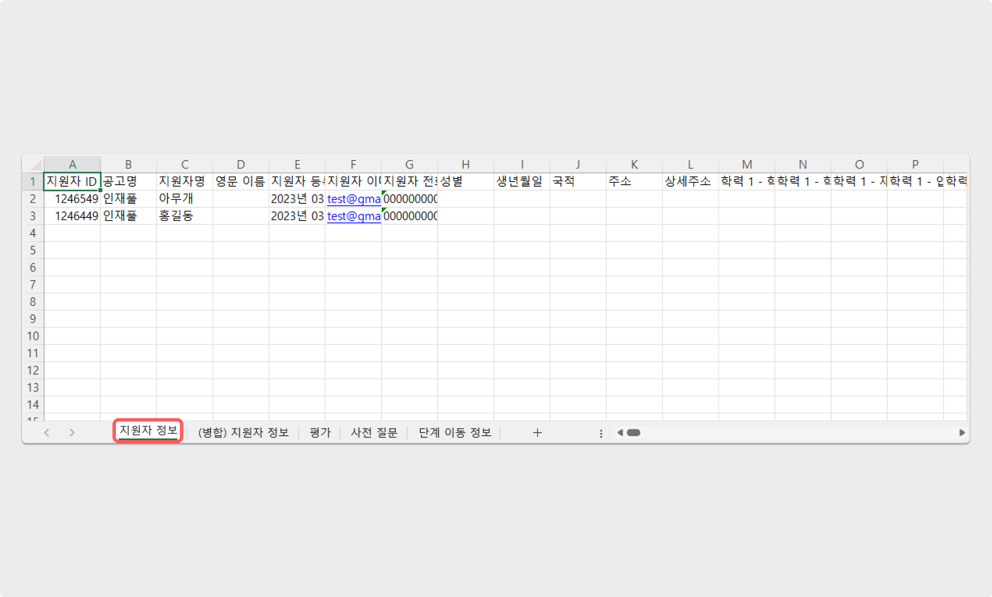Select column header F
The height and width of the screenshot is (597, 992).
tap(353, 165)
